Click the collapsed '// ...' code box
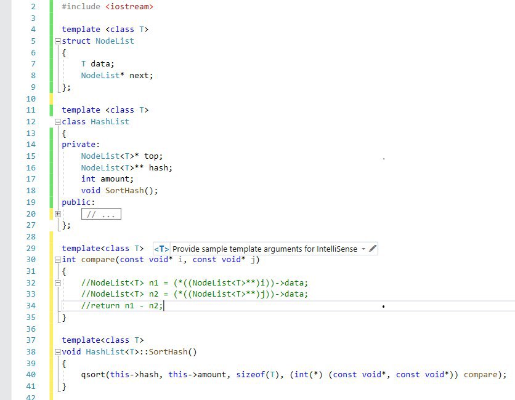 pyautogui.click(x=101, y=214)
